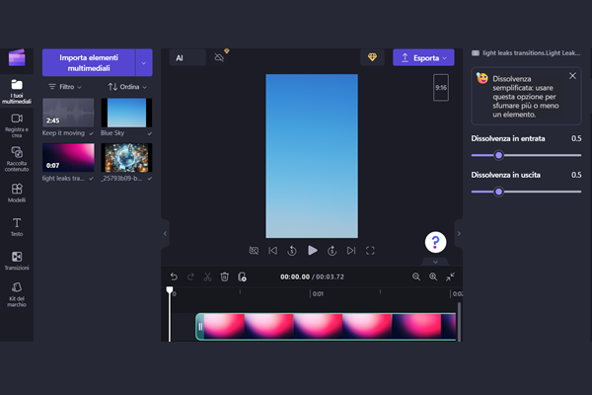The height and width of the screenshot is (395, 592).
Task: Open arrow next to Importa elementi multimediali
Action: coord(145,62)
